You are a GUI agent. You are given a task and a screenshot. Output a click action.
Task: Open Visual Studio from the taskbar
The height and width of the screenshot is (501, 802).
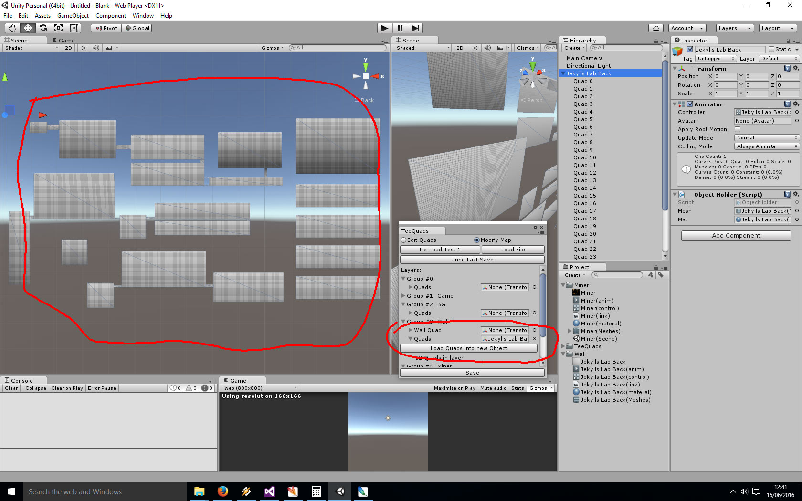coord(270,491)
